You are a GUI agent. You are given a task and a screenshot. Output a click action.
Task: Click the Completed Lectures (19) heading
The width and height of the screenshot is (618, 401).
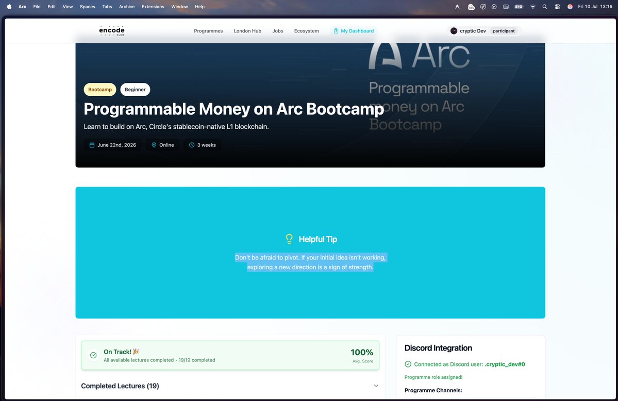coord(120,386)
